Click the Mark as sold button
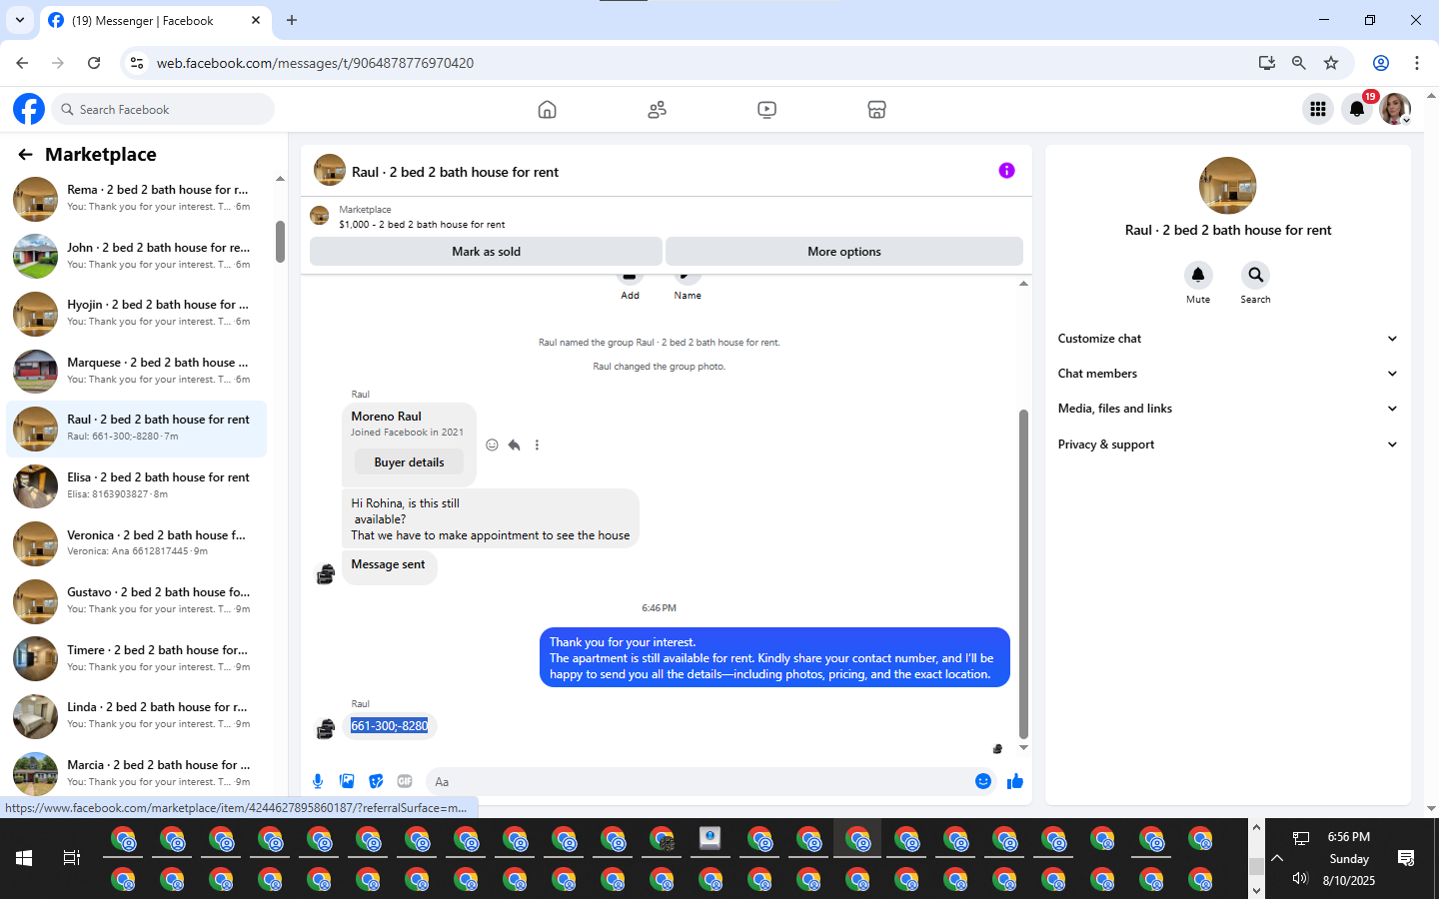Viewport: 1439px width, 899px height. 486,252
